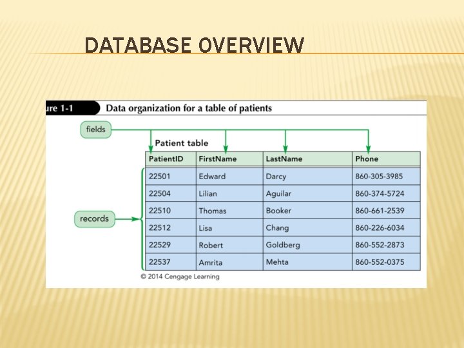Select the 'Patient table' heading
The width and height of the screenshot is (464, 348).
[x=181, y=143]
